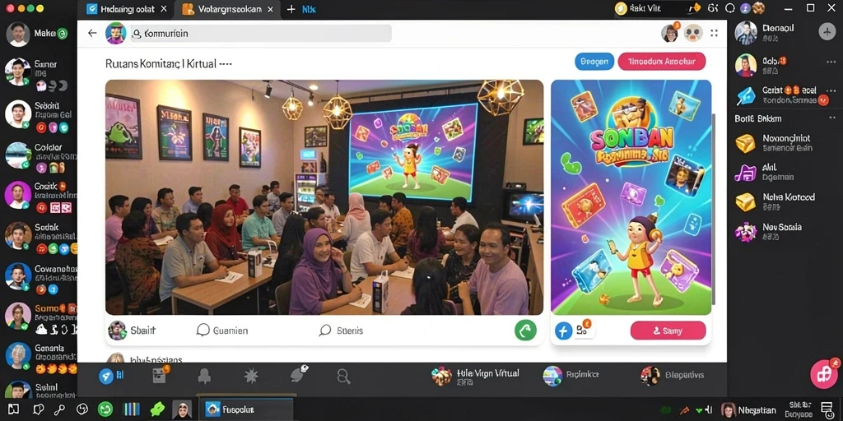
Task: Open more options for Golo contact
Action: pyautogui.click(x=831, y=62)
